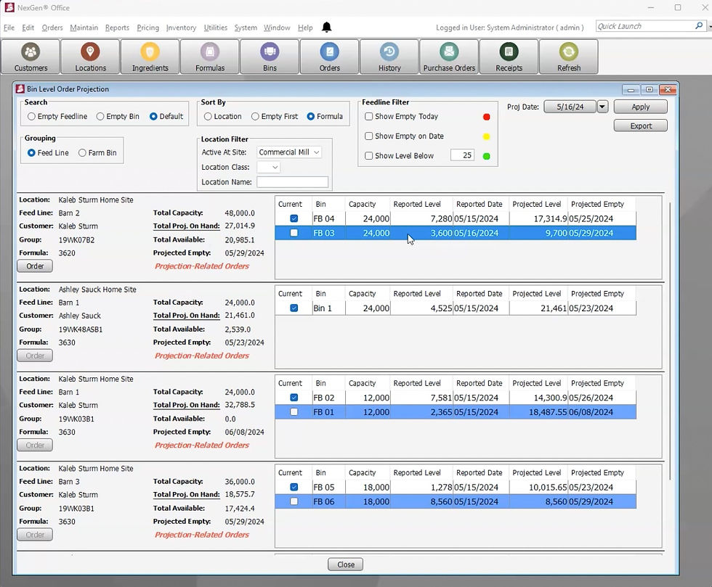This screenshot has height=587, width=712.
Task: Sort by Empty First radio button
Action: pyautogui.click(x=255, y=117)
